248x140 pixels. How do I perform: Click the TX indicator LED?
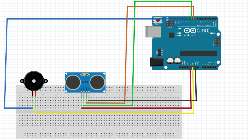point(180,33)
